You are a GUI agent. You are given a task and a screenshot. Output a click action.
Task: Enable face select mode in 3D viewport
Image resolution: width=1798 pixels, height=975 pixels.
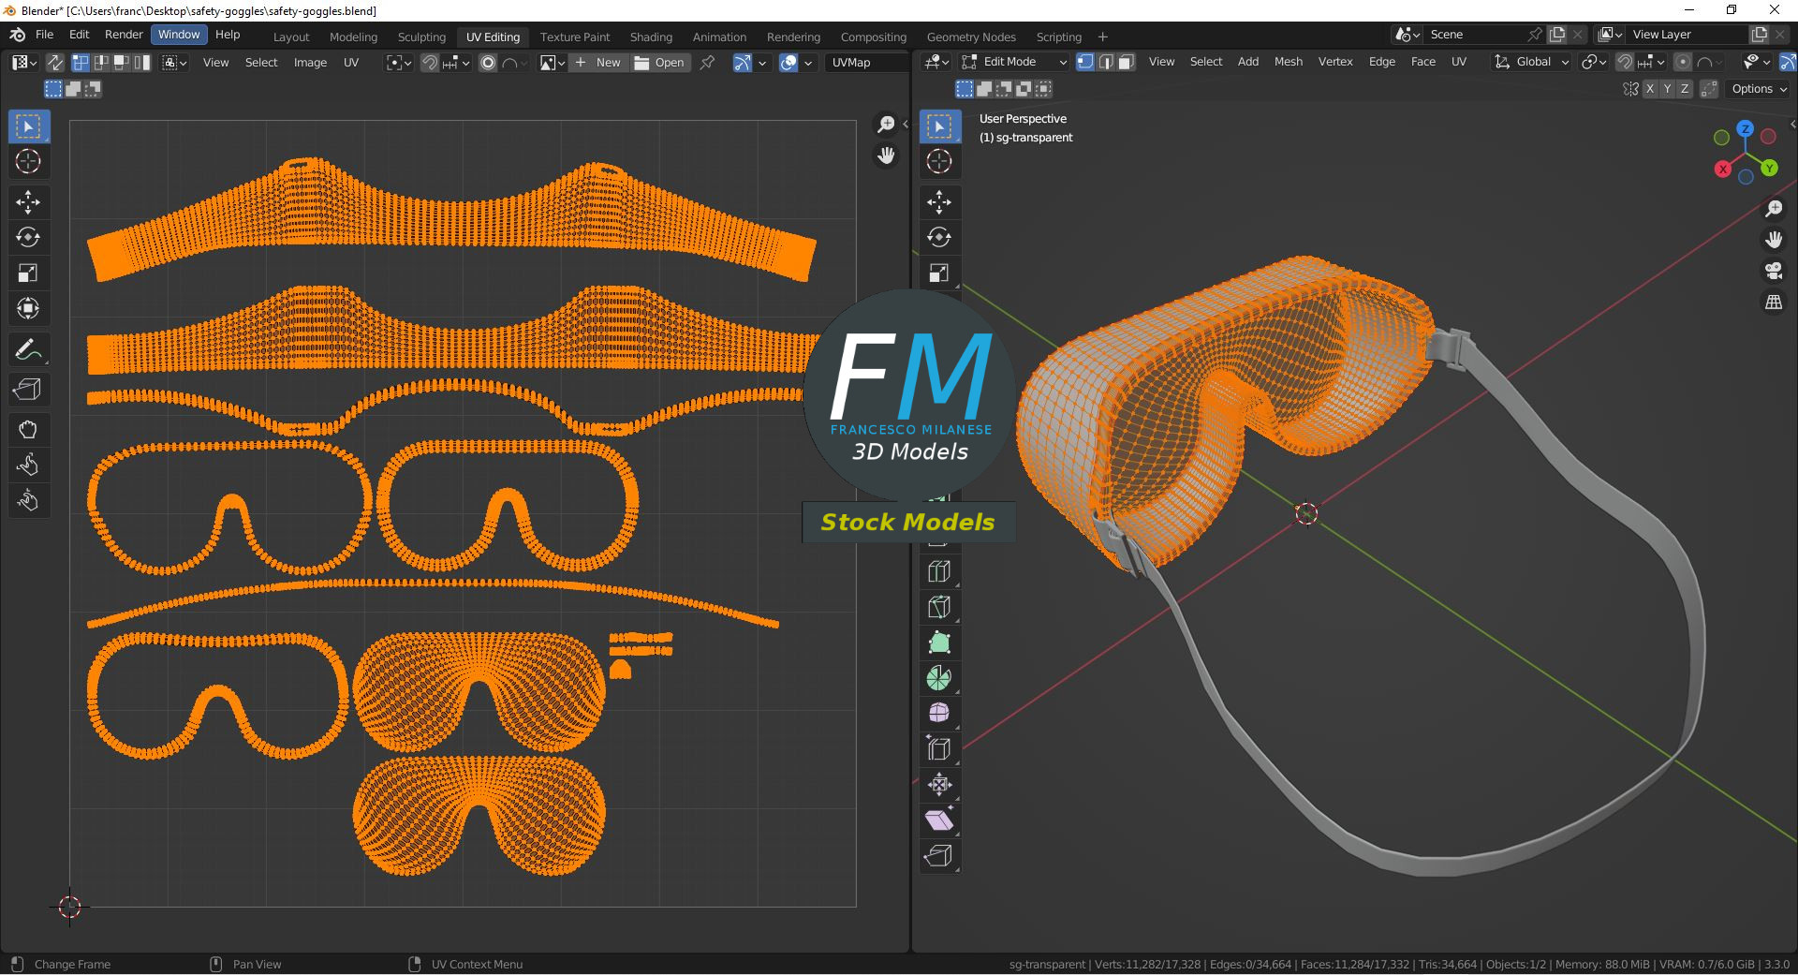[1127, 62]
